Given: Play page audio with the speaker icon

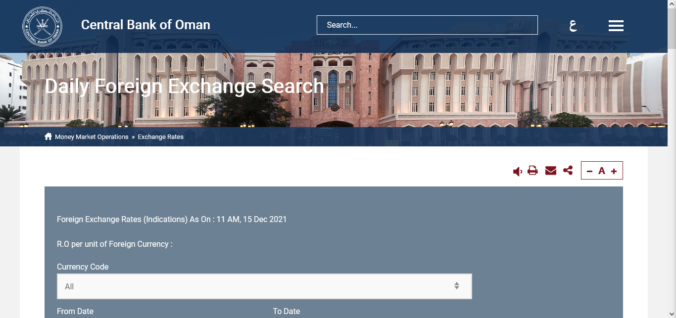Looking at the screenshot, I should click(x=517, y=171).
